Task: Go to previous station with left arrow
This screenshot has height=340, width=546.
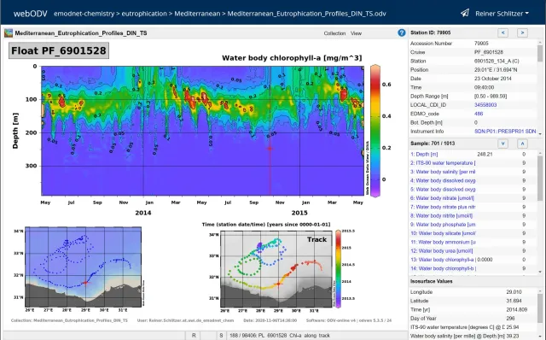Action: click(502, 32)
